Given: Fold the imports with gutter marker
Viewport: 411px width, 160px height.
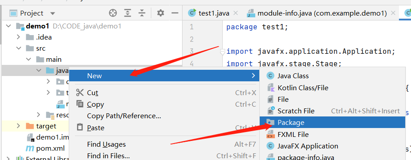Looking at the screenshot, I should pos(222,52).
